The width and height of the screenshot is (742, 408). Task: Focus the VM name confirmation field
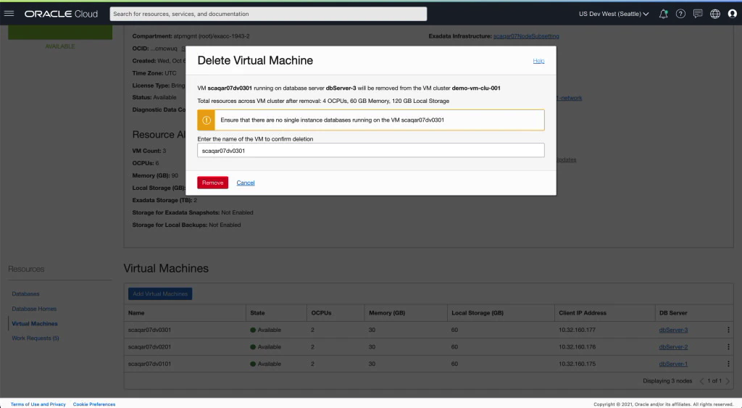(371, 151)
